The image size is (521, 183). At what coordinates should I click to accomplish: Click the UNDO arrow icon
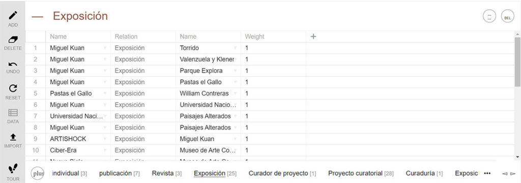13,64
